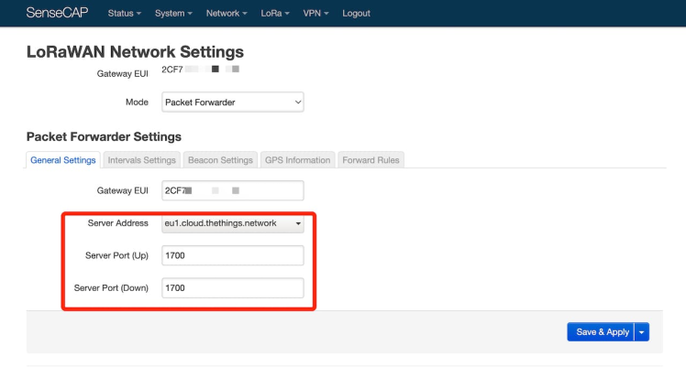This screenshot has height=367, width=686.
Task: Open the VPN menu
Action: pyautogui.click(x=315, y=13)
